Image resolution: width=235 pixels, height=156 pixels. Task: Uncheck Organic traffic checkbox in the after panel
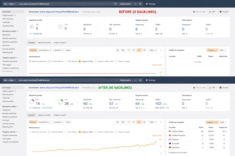coord(79,132)
